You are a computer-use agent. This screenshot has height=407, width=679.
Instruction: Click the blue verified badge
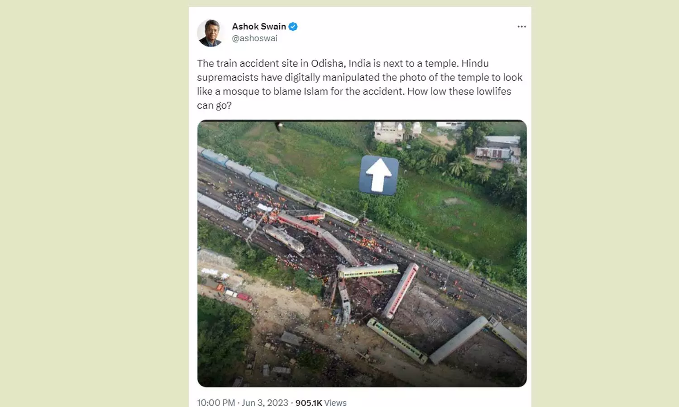[293, 27]
